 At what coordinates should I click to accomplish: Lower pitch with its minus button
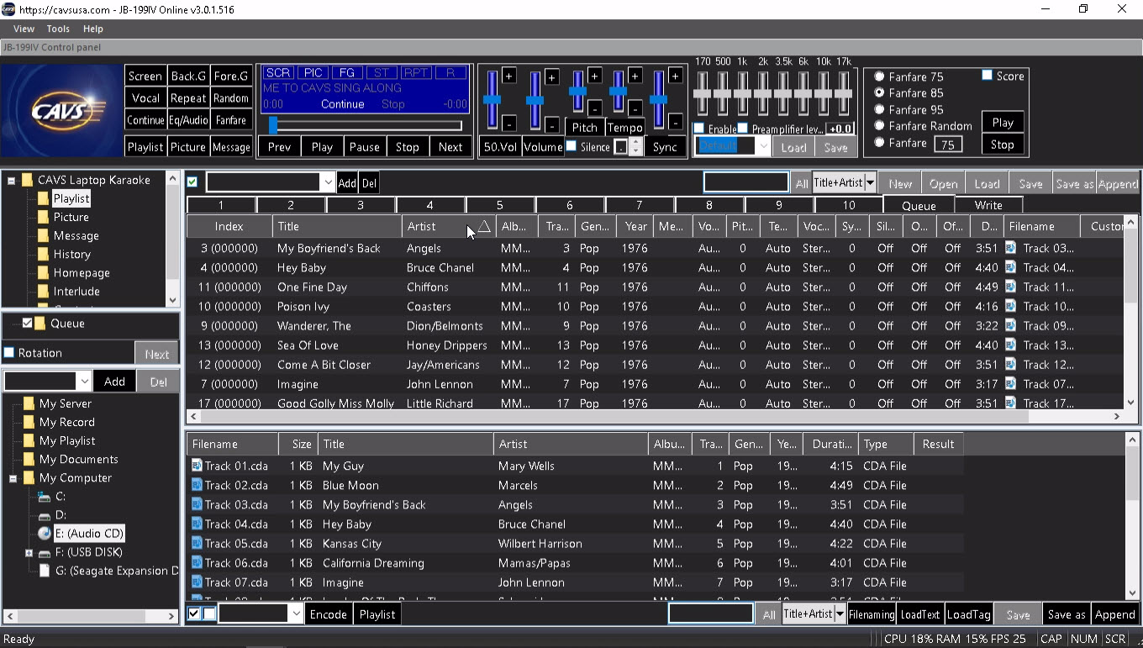pos(594,108)
